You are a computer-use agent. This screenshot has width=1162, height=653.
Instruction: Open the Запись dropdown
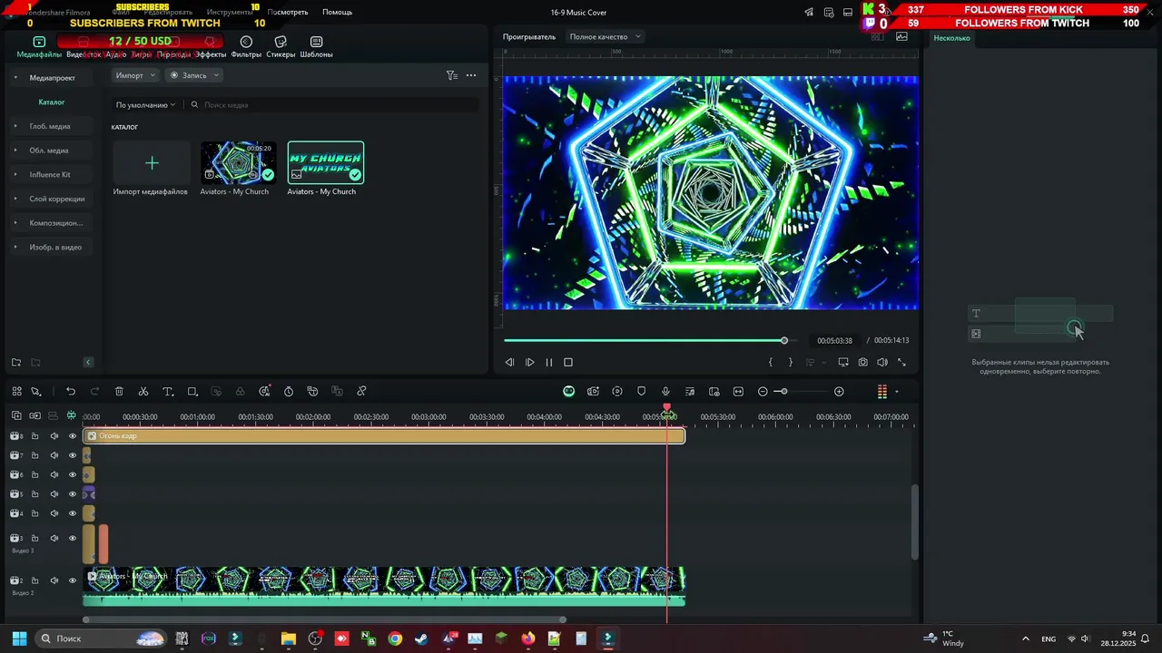(194, 75)
